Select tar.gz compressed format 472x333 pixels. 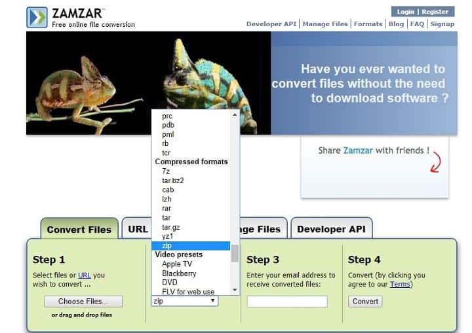(191, 227)
